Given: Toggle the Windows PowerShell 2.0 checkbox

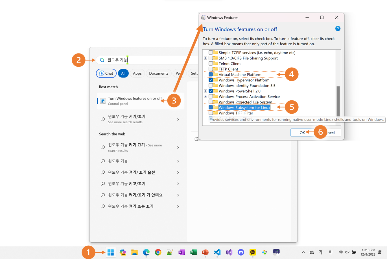Looking at the screenshot, I should pos(211,91).
